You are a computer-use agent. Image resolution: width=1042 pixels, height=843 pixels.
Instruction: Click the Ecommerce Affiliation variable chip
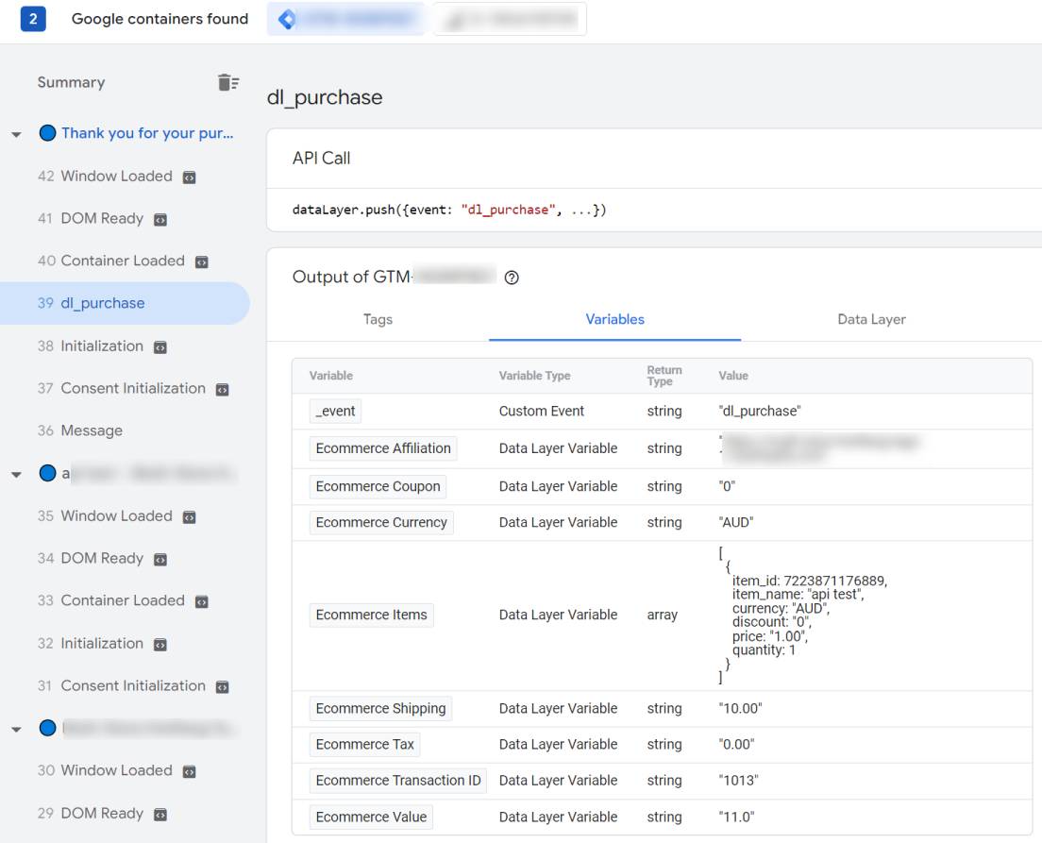tap(383, 448)
